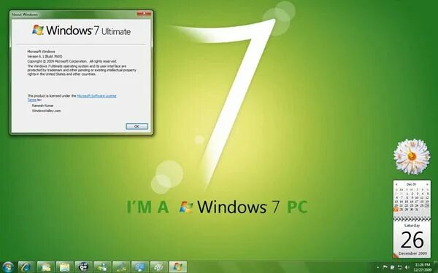Select the About Windows taskbar button

point(177,267)
